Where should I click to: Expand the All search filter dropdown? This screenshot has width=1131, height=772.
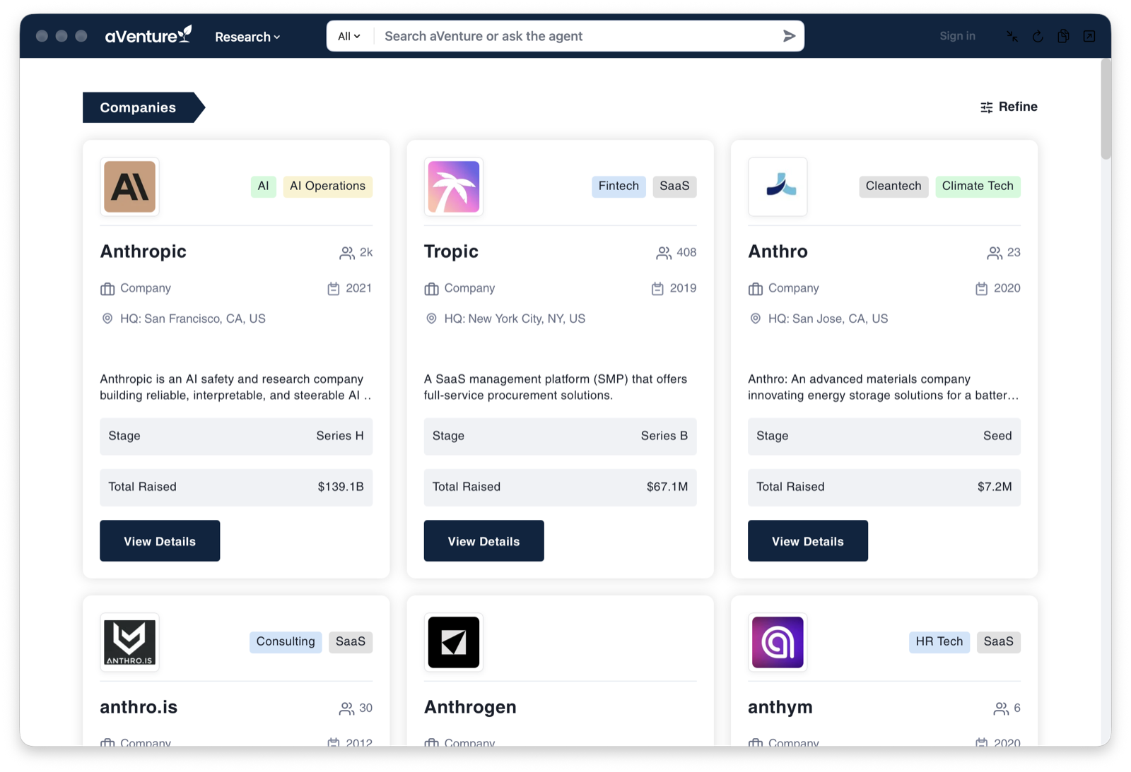349,36
